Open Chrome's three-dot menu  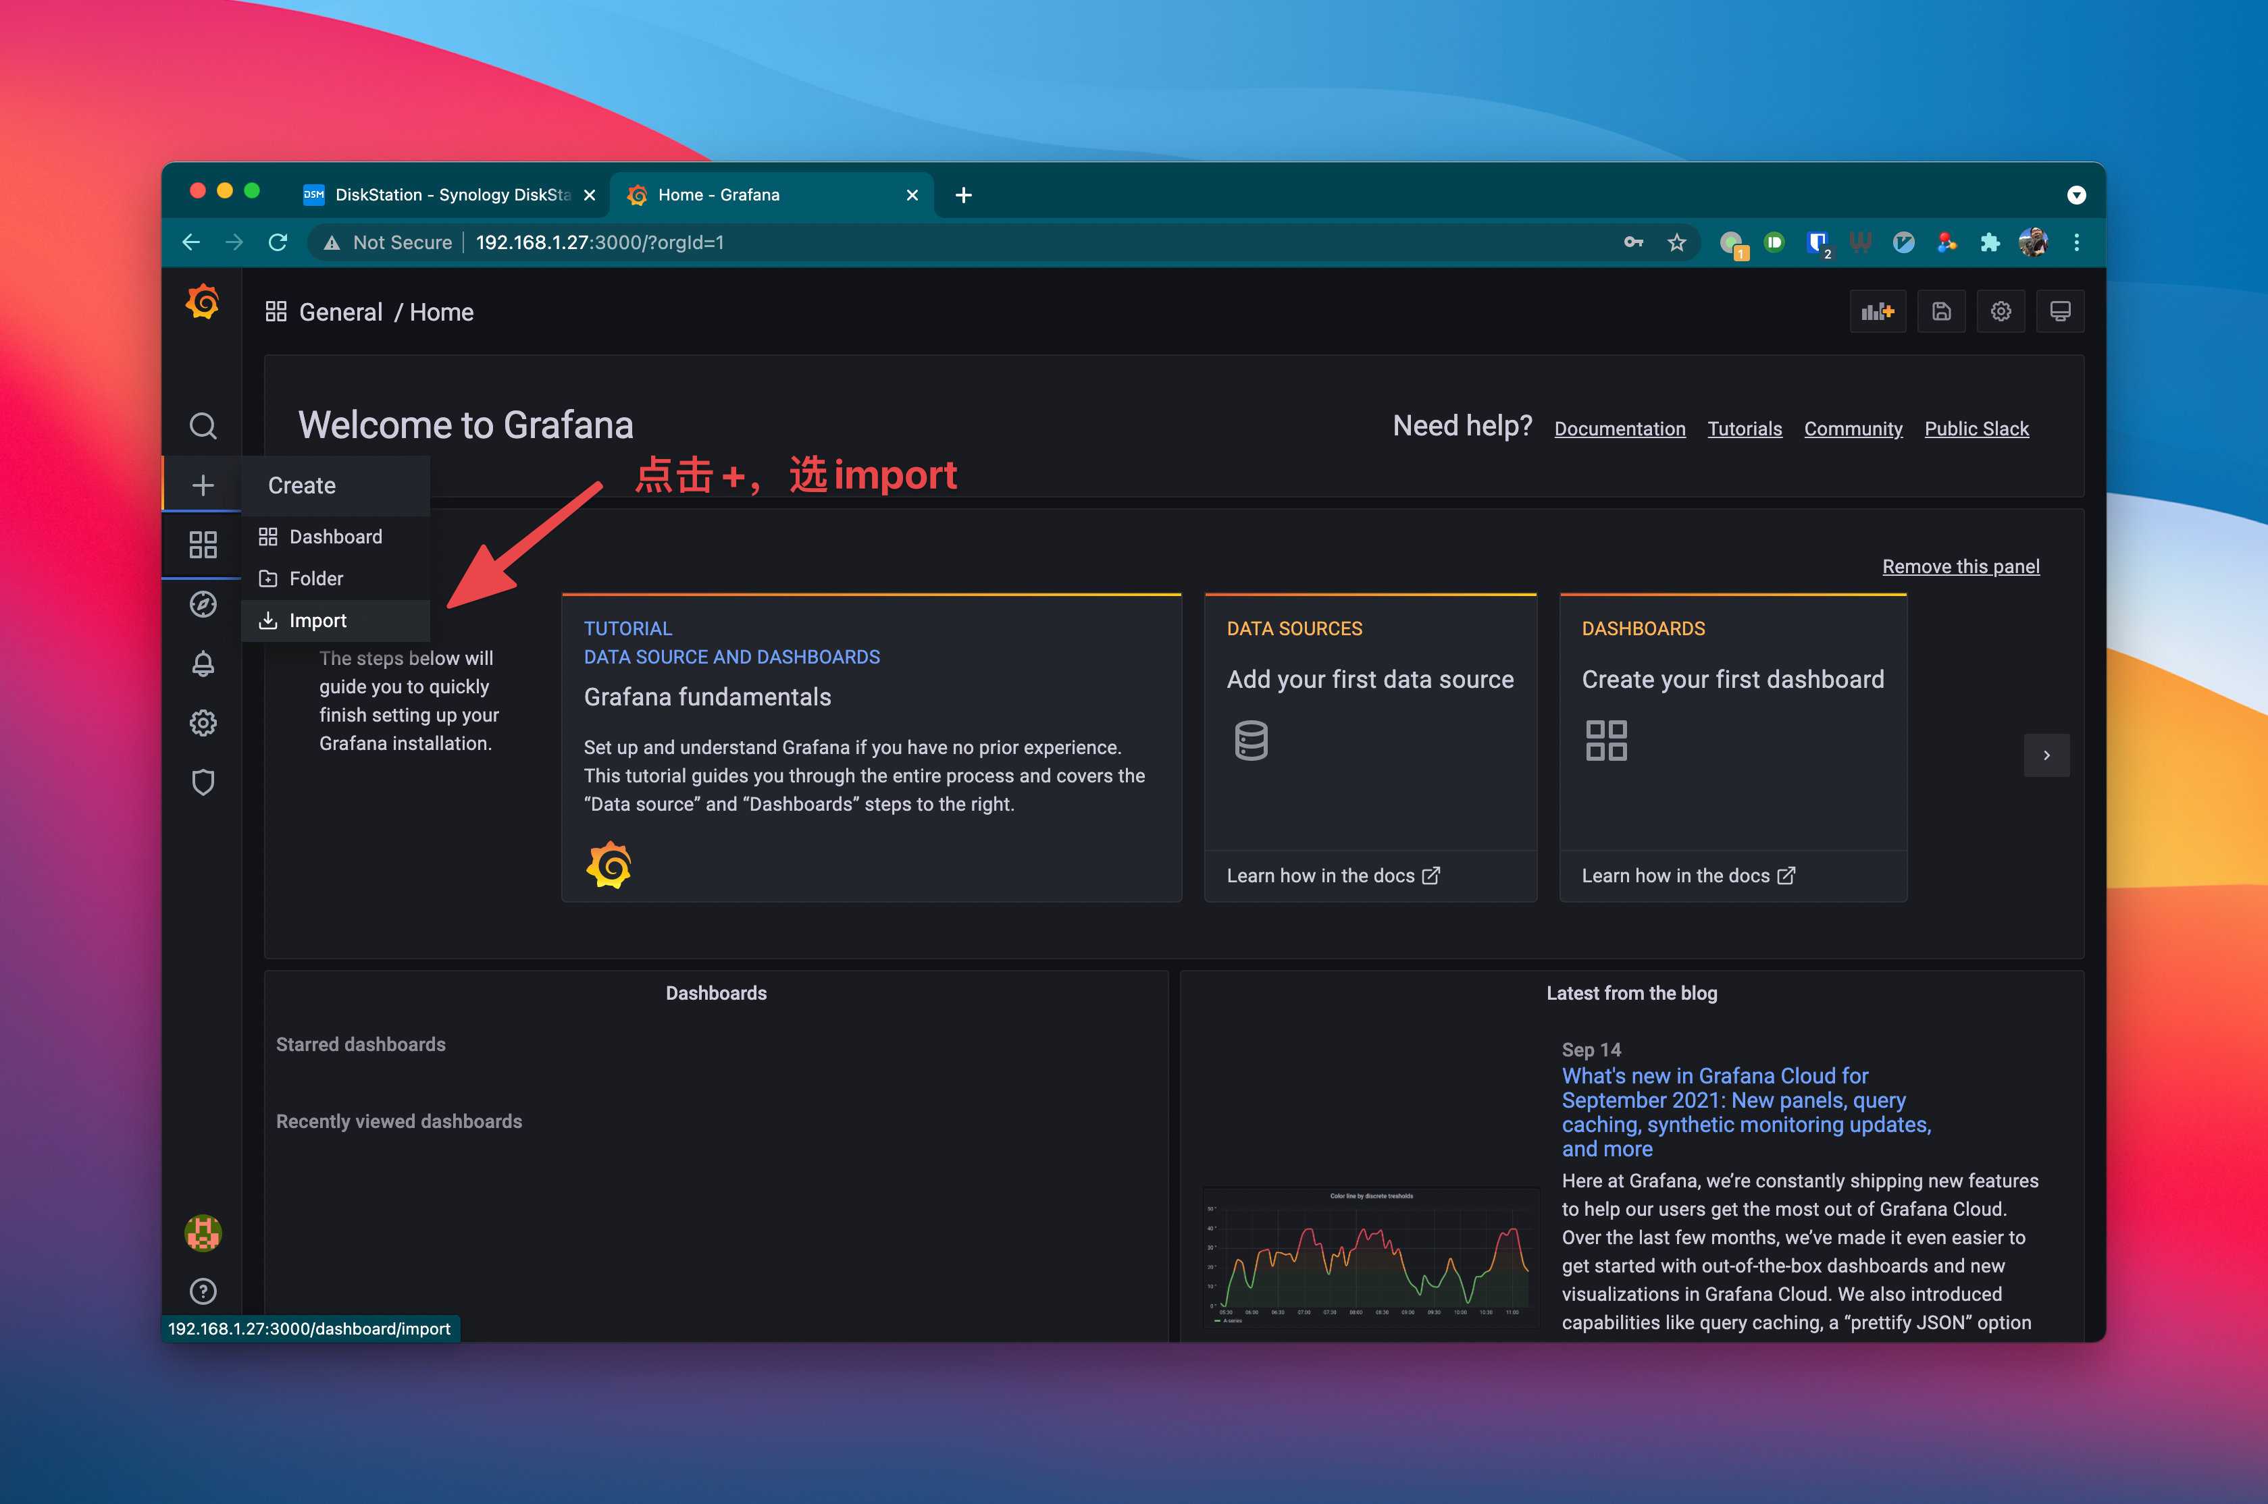[x=2076, y=242]
